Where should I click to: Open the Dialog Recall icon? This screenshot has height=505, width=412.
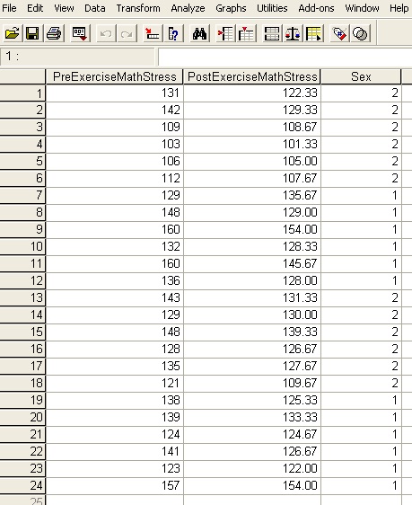point(80,33)
